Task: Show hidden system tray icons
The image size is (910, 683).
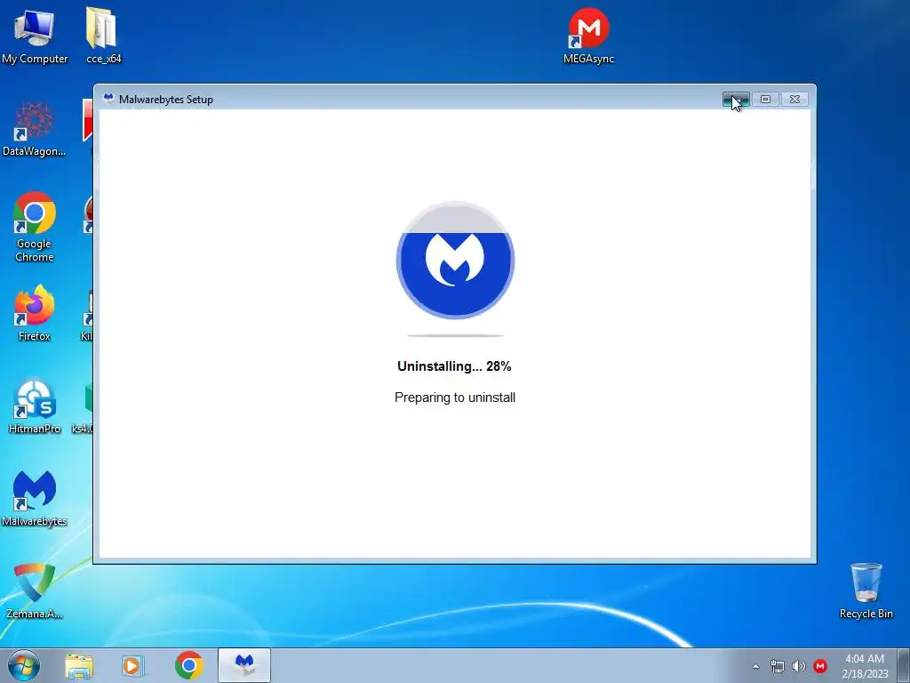Action: point(755,666)
